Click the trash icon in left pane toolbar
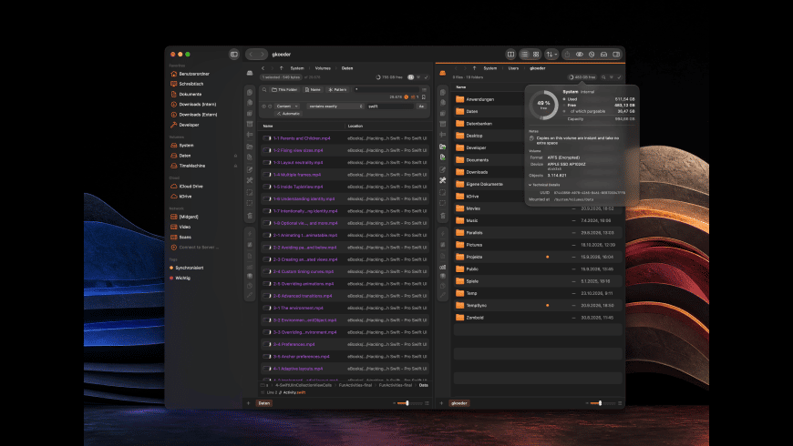 [x=250, y=216]
